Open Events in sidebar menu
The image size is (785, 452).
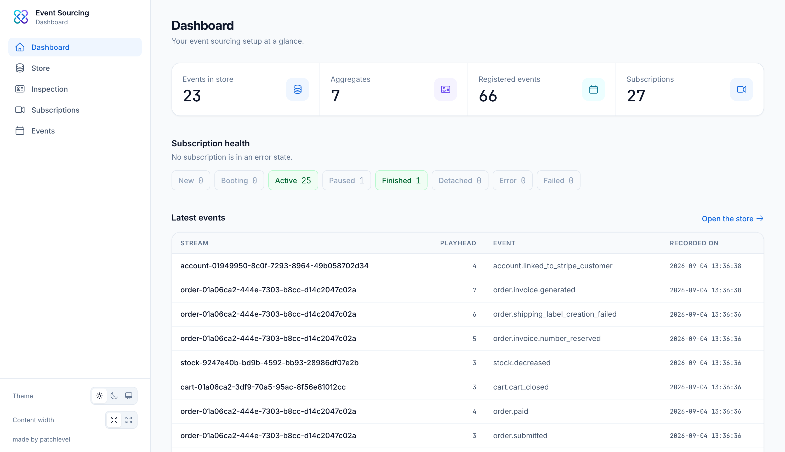[x=75, y=131]
